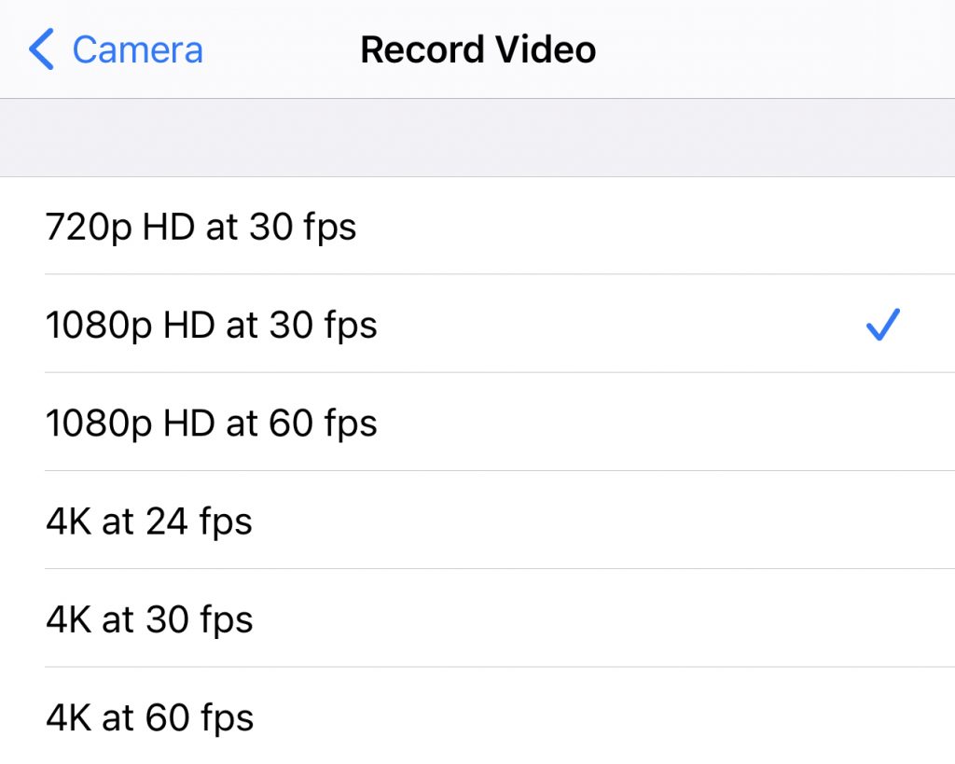
Task: Tap the "60 fps" text in 1080p row
Action: coord(323,424)
